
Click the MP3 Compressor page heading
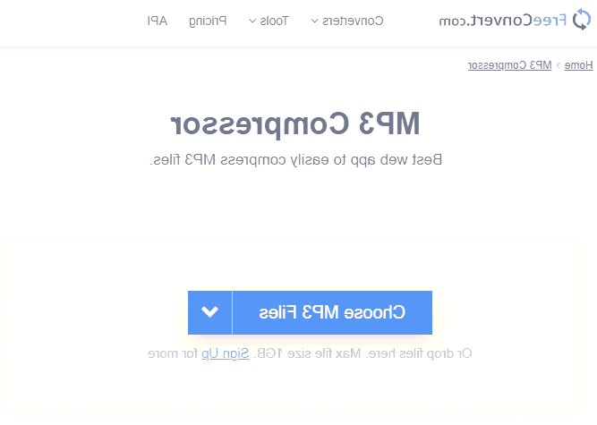point(295,124)
